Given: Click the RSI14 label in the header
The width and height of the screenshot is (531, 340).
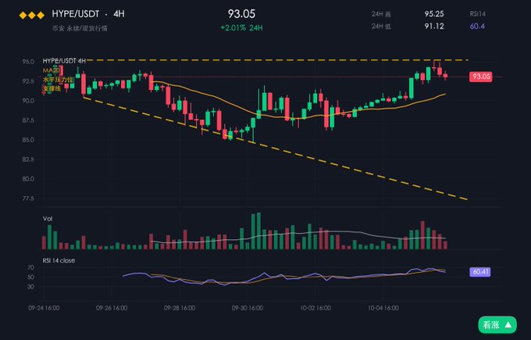Looking at the screenshot, I should coord(477,14).
